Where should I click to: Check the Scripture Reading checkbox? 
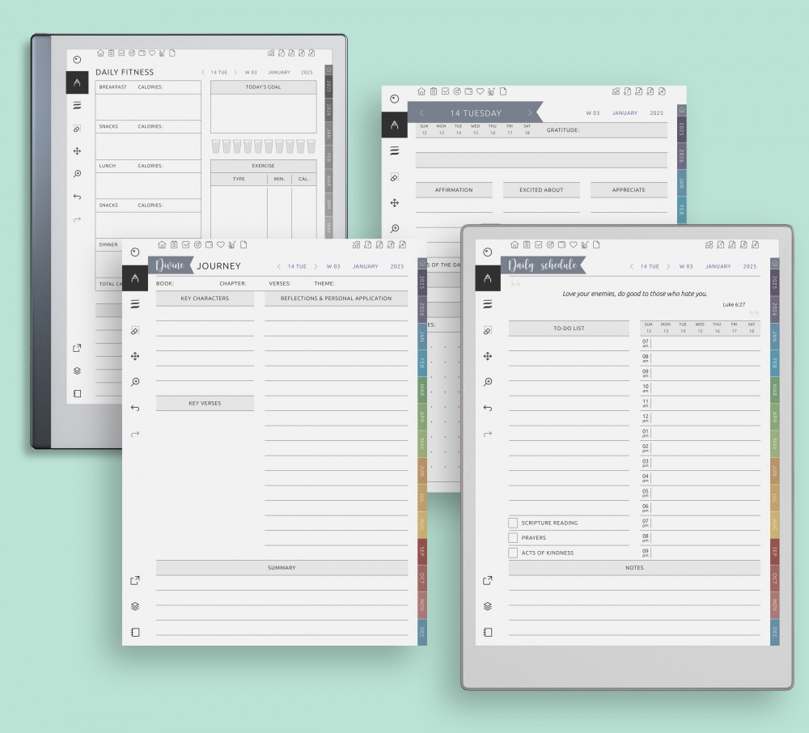513,523
